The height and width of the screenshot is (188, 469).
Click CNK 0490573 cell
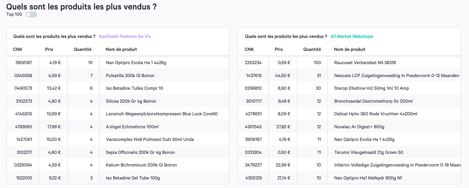(x=23, y=88)
